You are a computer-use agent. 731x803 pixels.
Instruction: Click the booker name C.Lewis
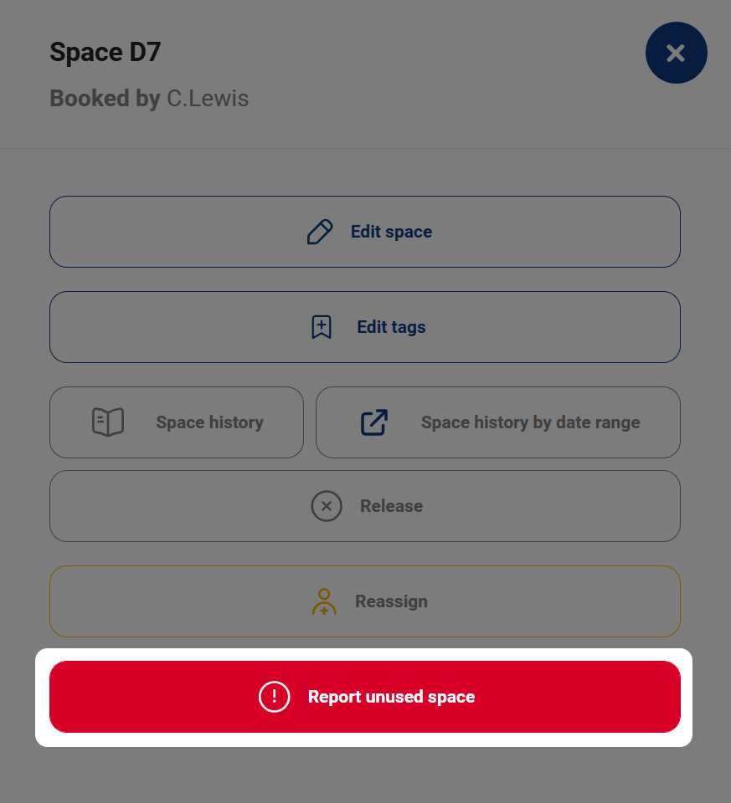[208, 99]
